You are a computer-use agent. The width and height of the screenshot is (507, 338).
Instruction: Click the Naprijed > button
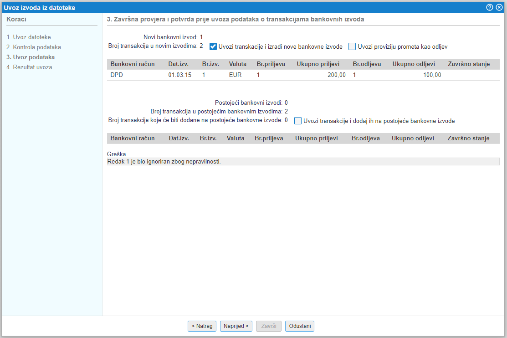[236, 326]
